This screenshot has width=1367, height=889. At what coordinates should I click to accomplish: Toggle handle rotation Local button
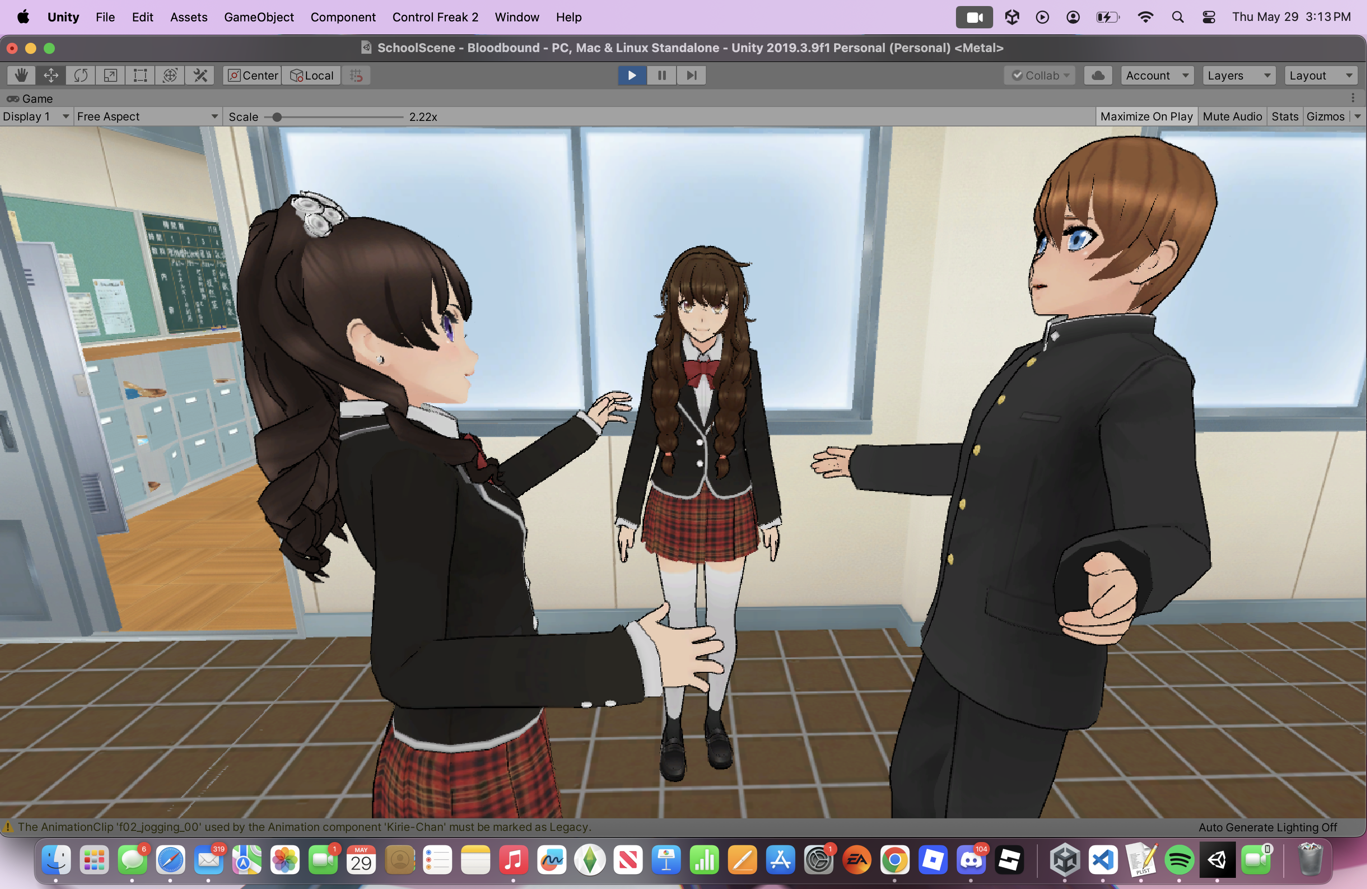point(312,75)
